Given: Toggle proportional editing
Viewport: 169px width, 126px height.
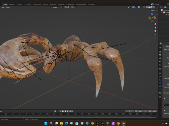Looking at the screenshot, I should (x=72, y=7).
